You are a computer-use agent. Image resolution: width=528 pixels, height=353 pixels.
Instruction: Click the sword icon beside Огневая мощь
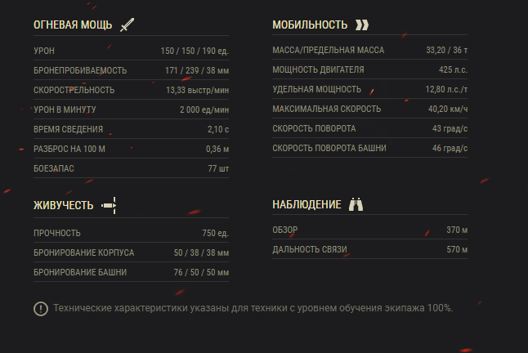point(127,25)
